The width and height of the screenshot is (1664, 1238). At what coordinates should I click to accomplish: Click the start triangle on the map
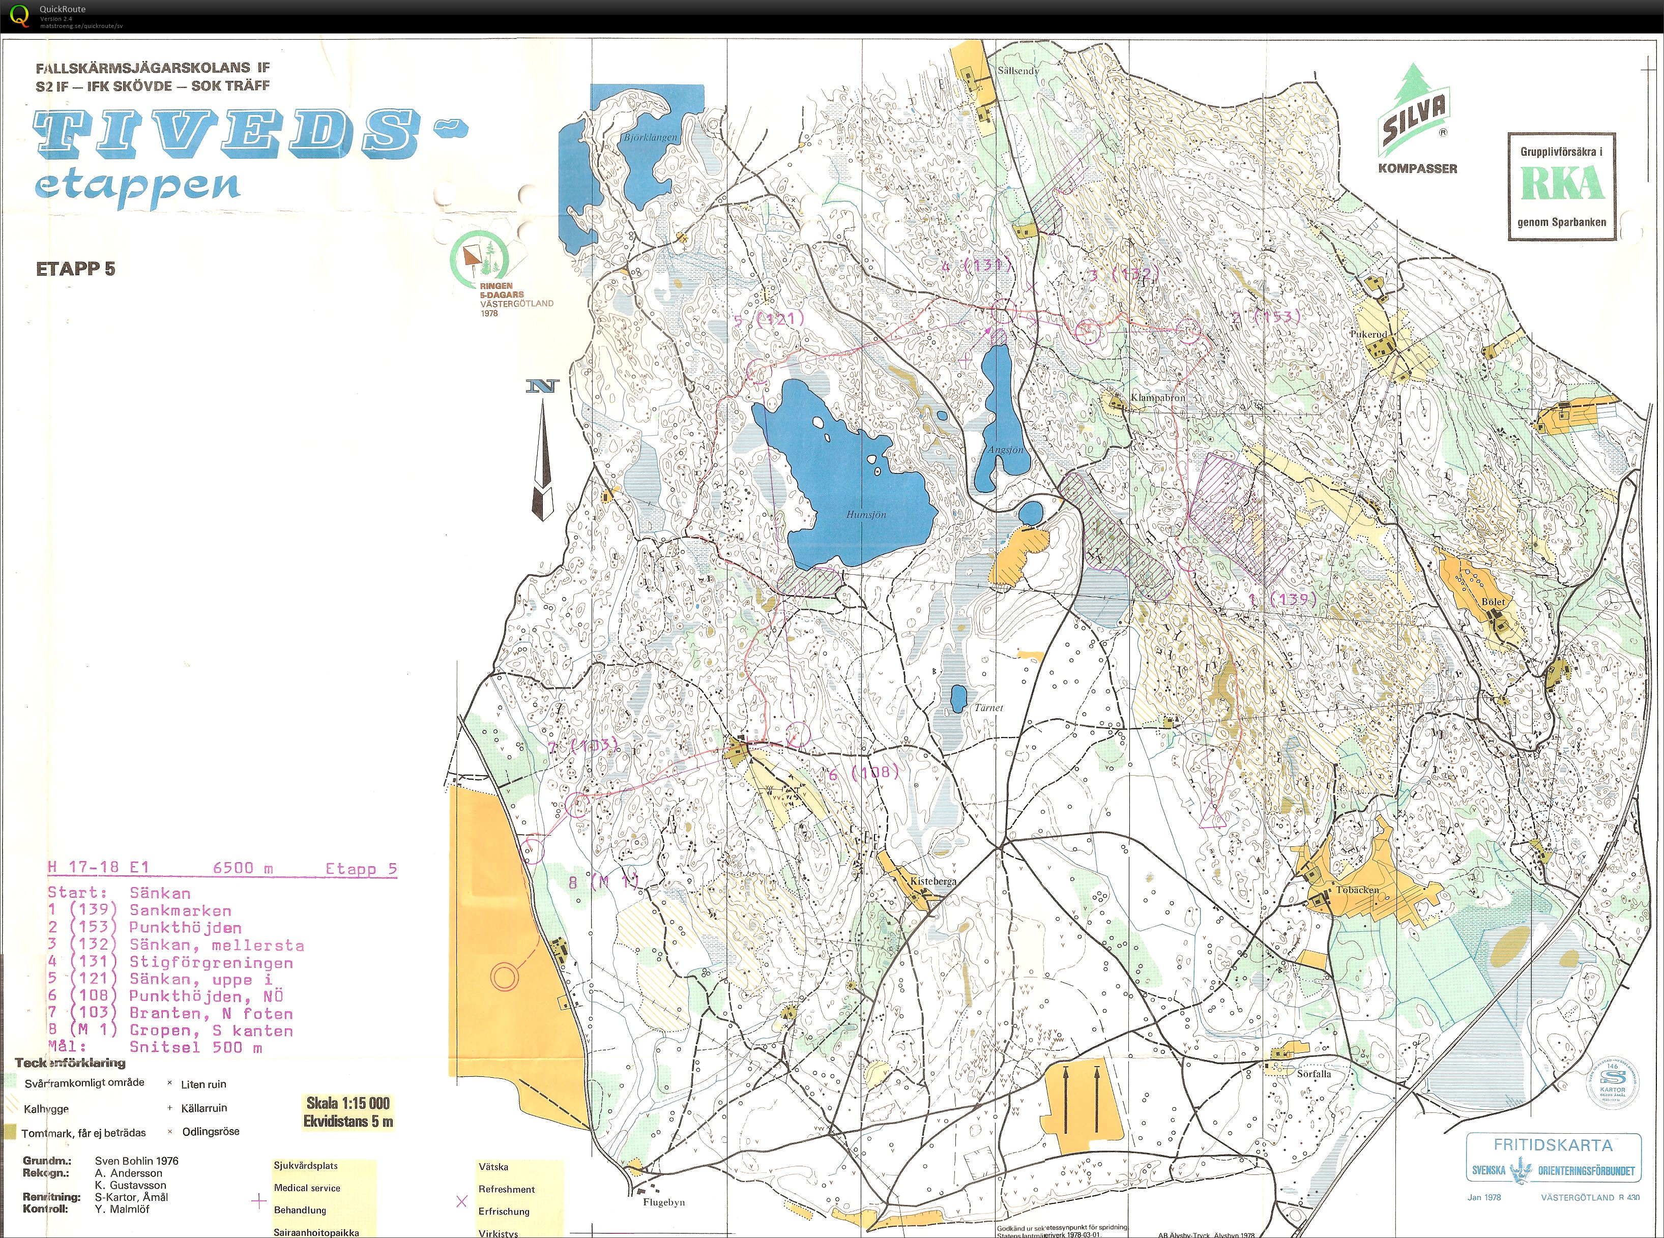click(x=1212, y=815)
